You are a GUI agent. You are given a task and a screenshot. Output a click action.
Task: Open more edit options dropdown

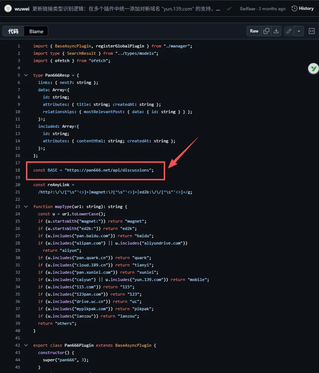299,31
